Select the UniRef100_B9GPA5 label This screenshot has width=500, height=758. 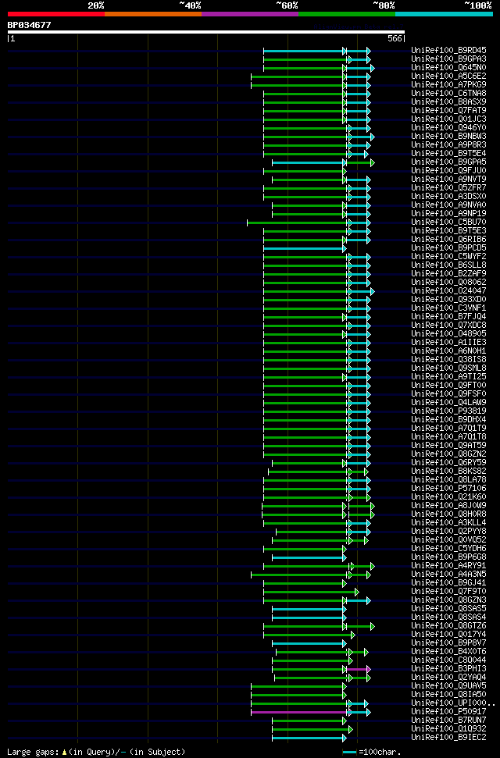[x=448, y=162]
